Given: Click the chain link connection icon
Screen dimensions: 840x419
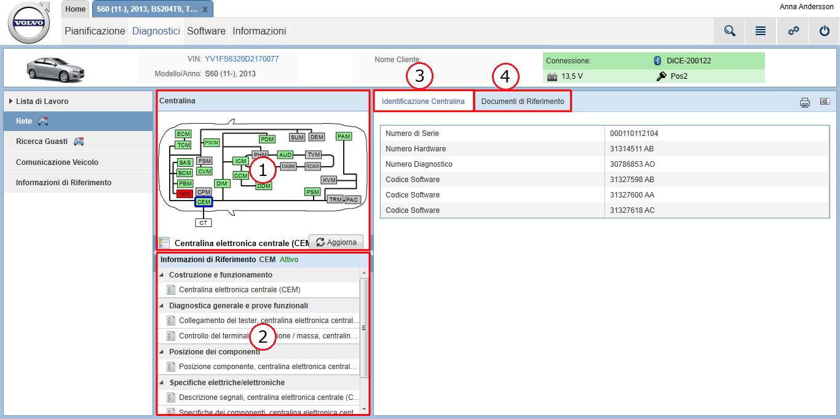Looking at the screenshot, I should 793,31.
